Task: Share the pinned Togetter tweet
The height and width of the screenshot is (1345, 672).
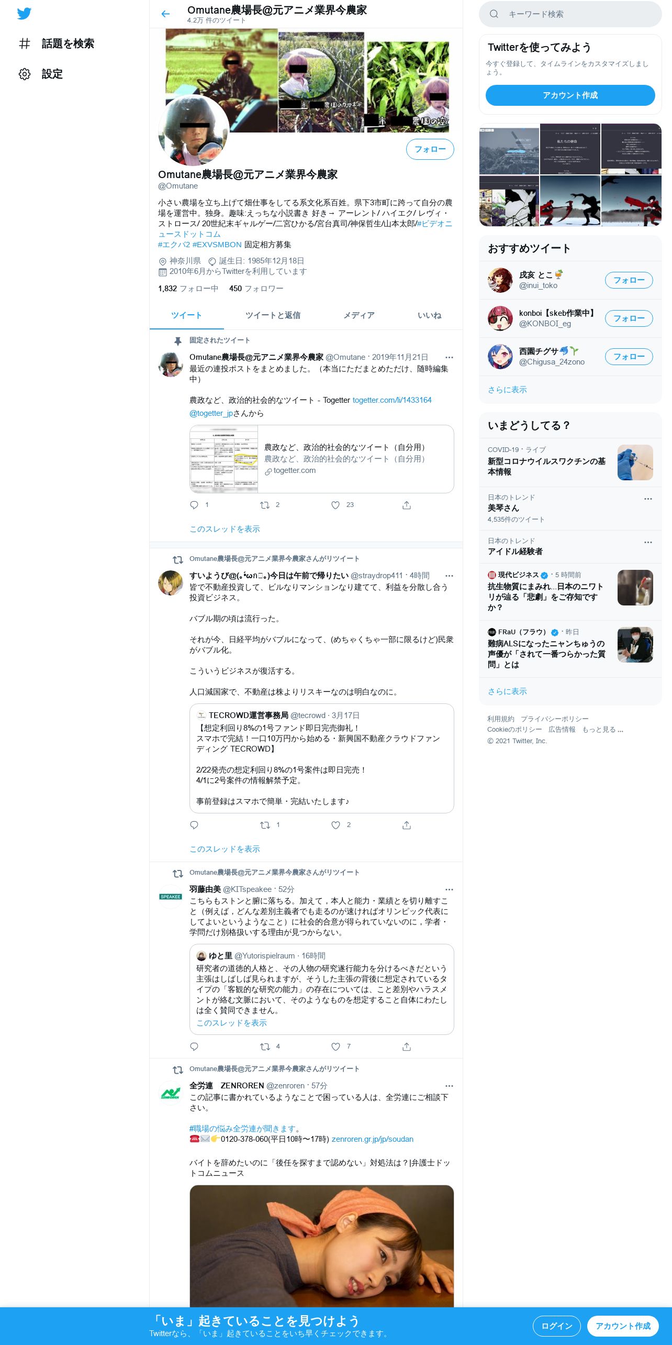Action: point(407,505)
